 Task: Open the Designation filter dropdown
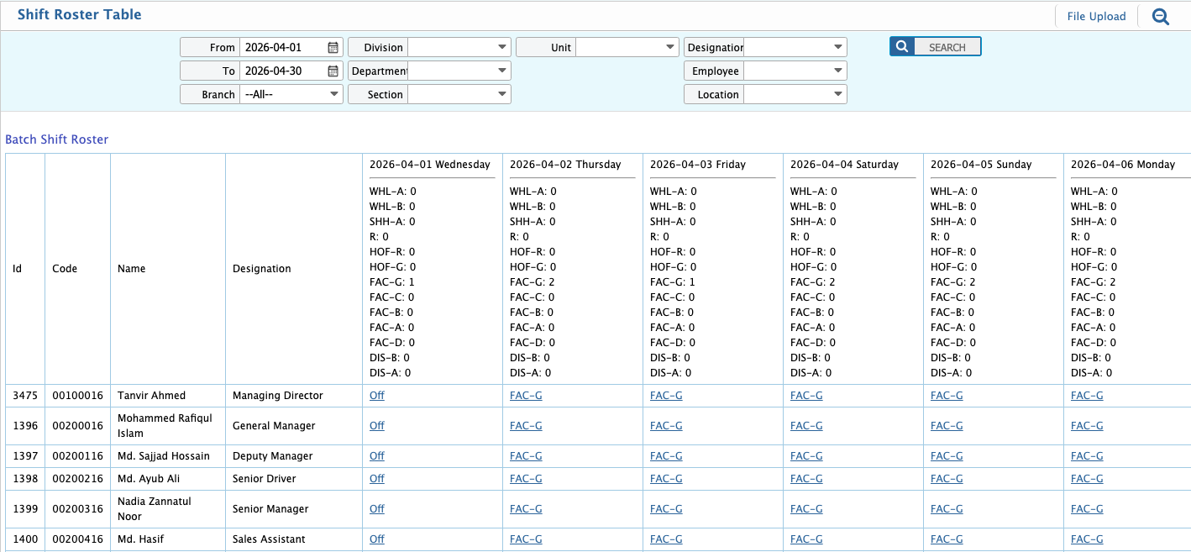click(x=837, y=48)
